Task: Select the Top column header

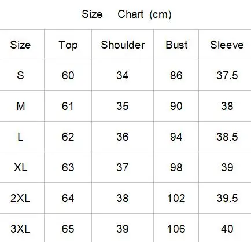Action: (68, 45)
